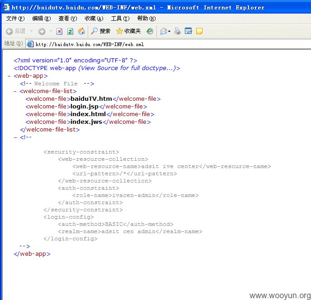Click the auth-method BASIC line
This screenshot has height=300, width=311.
click(x=116, y=224)
